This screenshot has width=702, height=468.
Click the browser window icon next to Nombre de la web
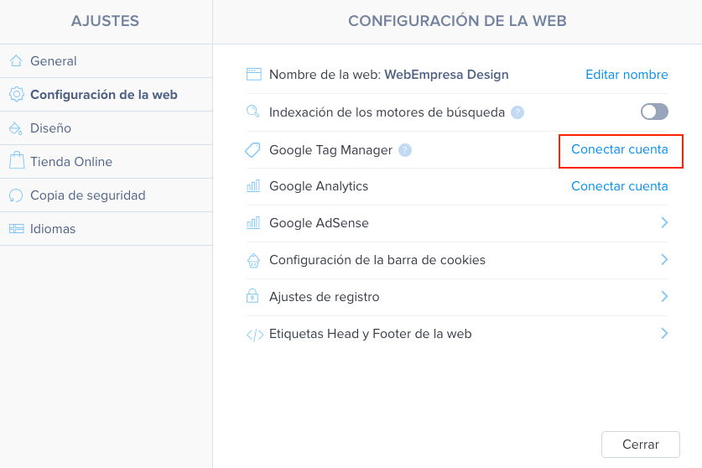(x=254, y=75)
